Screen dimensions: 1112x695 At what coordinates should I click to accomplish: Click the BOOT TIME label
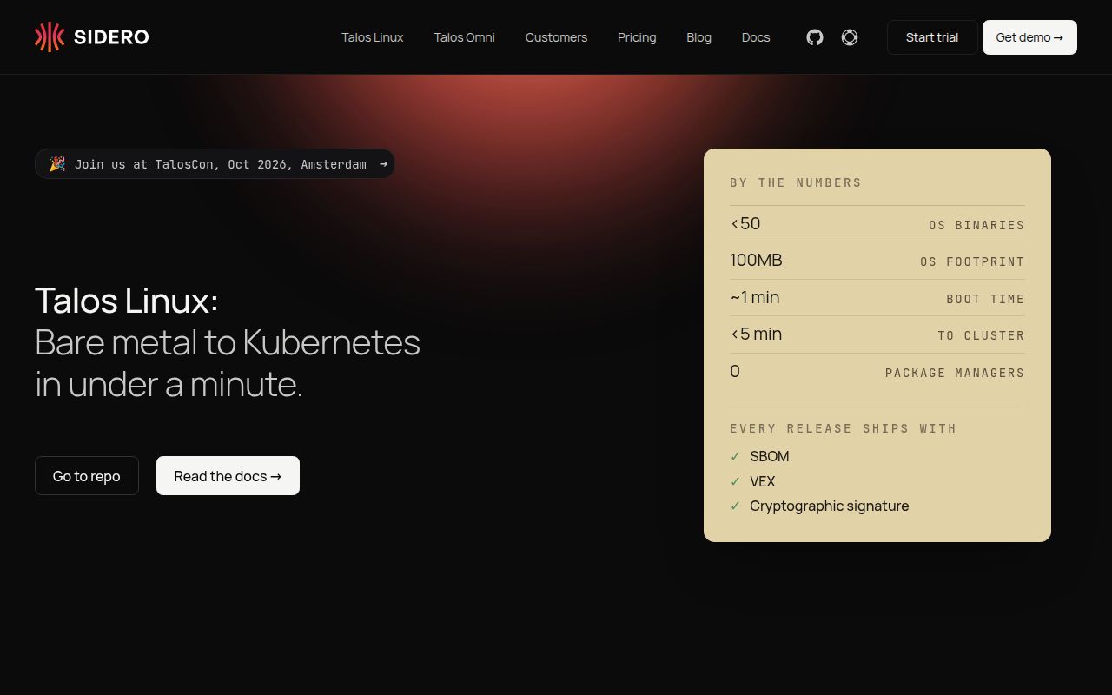click(985, 299)
